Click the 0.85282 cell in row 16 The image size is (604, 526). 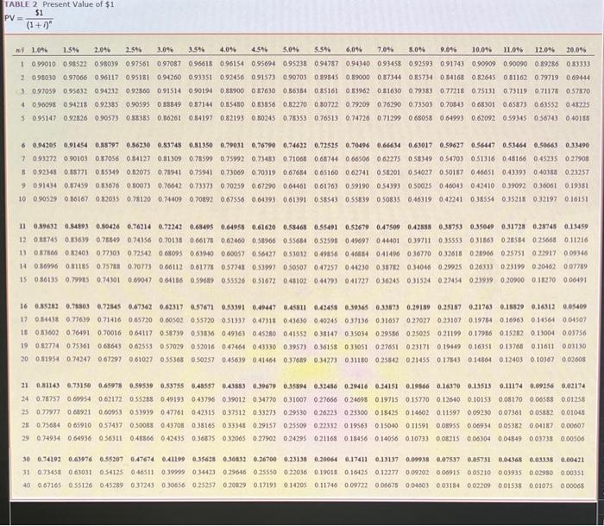(47, 307)
